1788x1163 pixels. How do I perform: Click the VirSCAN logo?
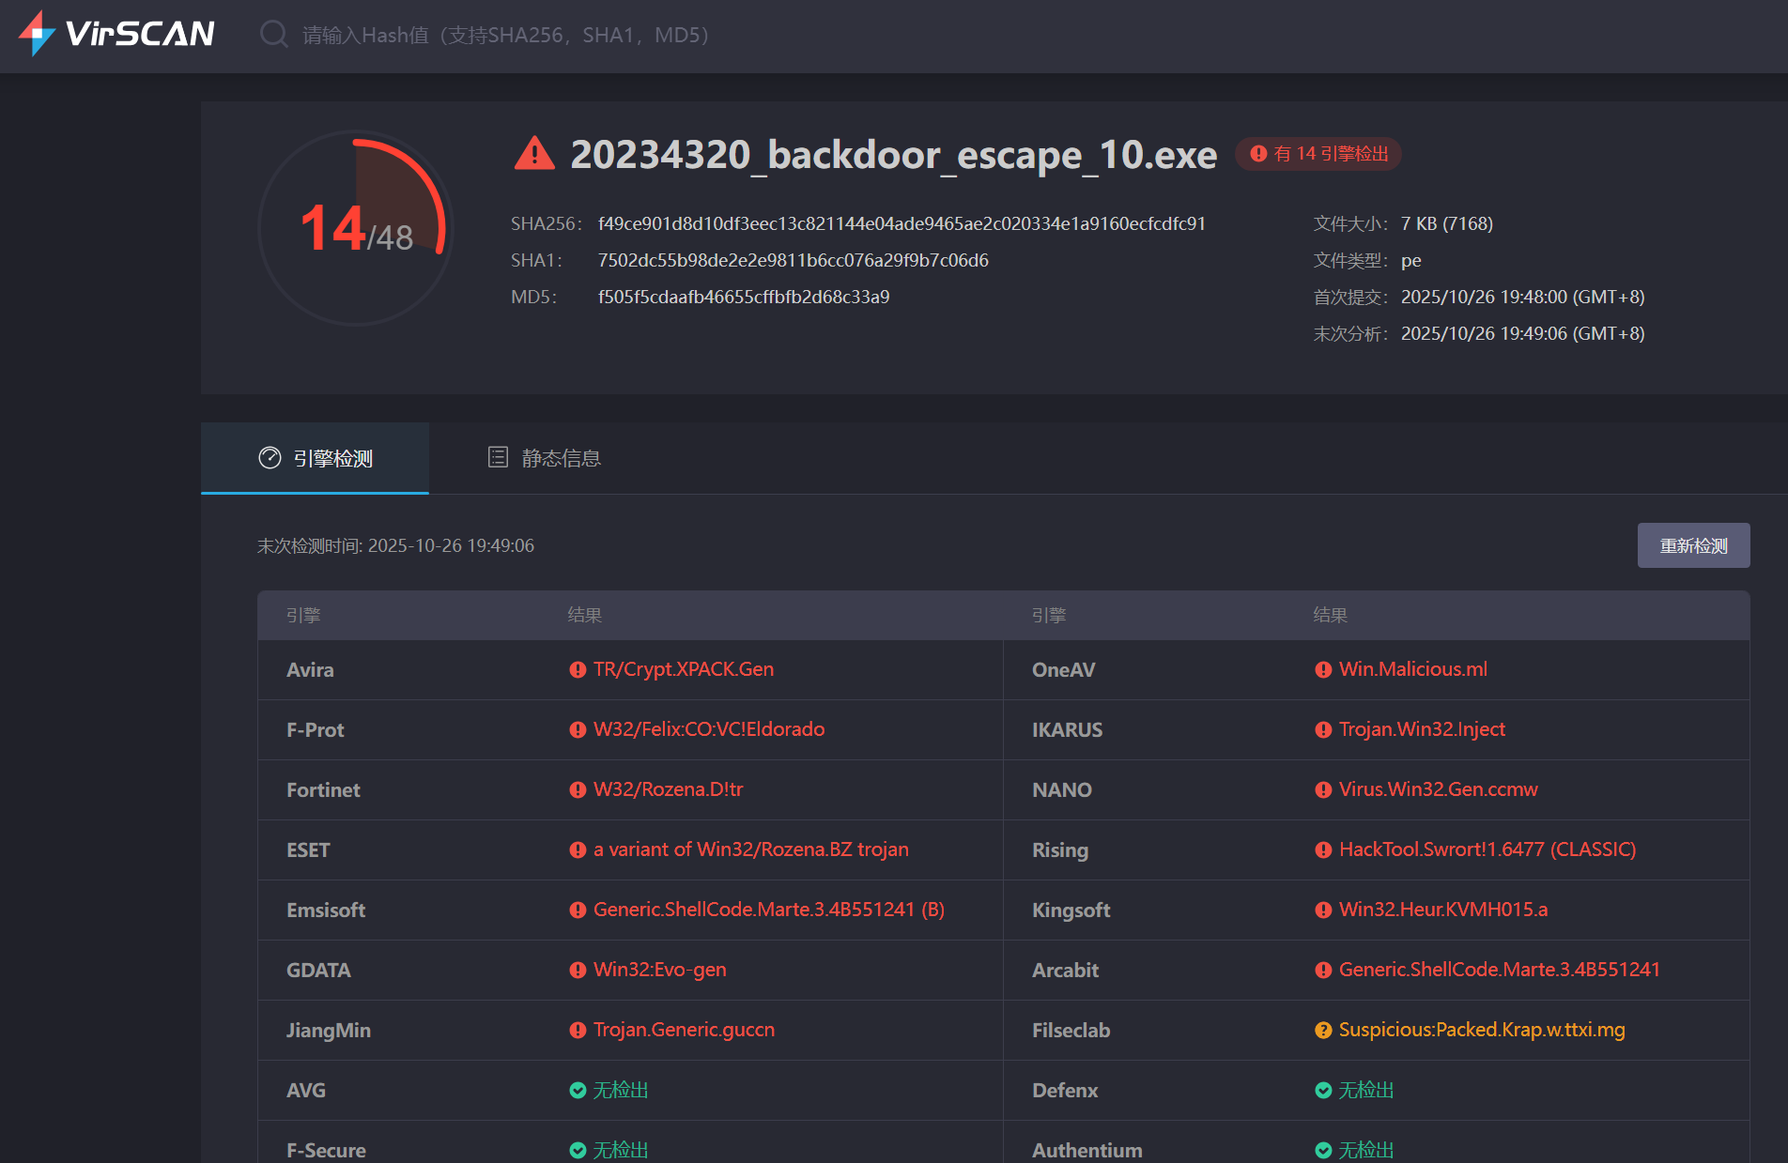click(116, 34)
